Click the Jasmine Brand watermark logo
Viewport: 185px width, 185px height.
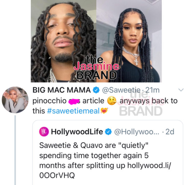tap(96, 67)
